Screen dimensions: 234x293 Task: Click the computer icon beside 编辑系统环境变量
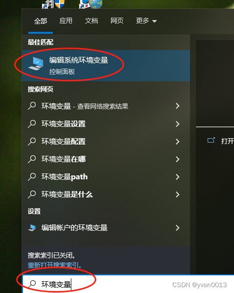(x=36, y=64)
